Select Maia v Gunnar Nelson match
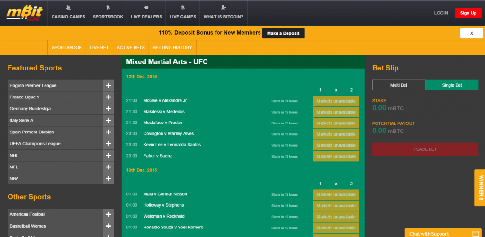Image resolution: width=485 pixels, height=237 pixels. click(165, 194)
